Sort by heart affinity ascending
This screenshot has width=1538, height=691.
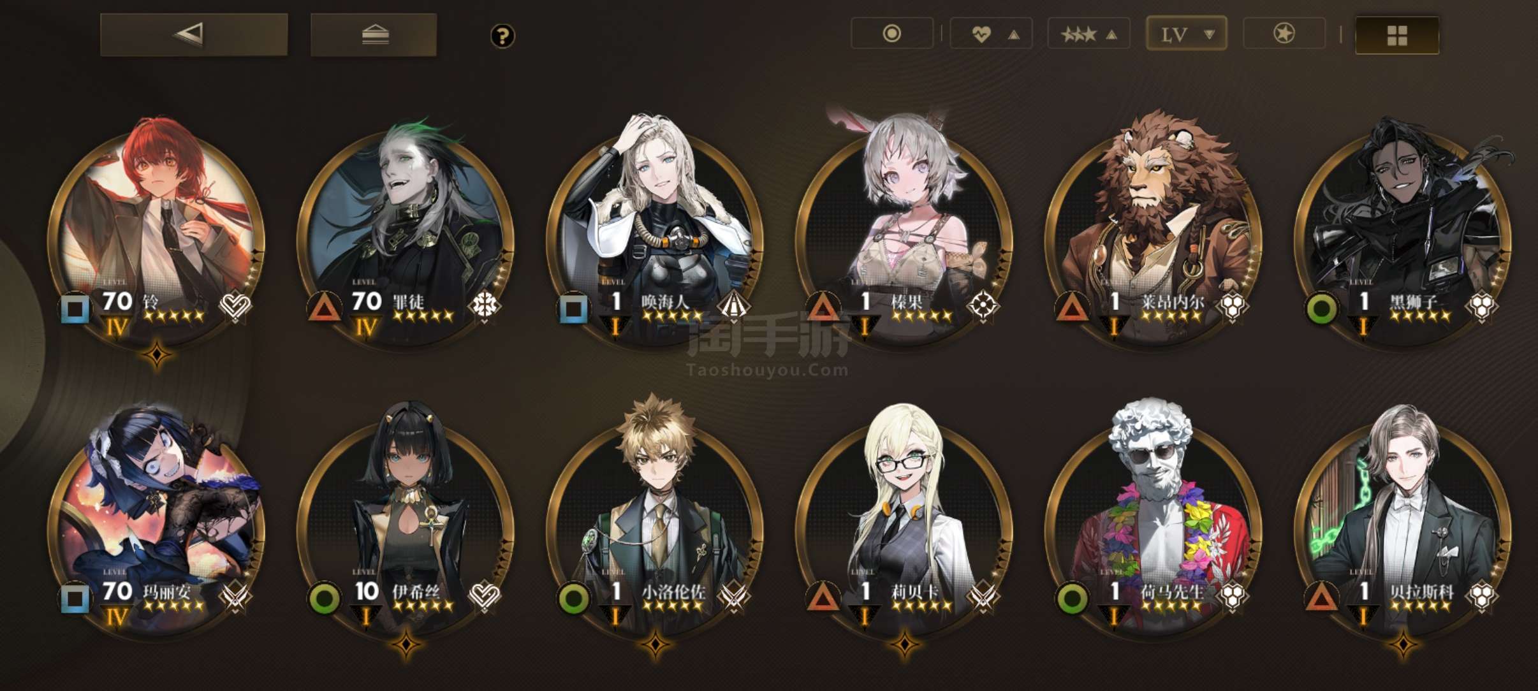click(x=991, y=34)
